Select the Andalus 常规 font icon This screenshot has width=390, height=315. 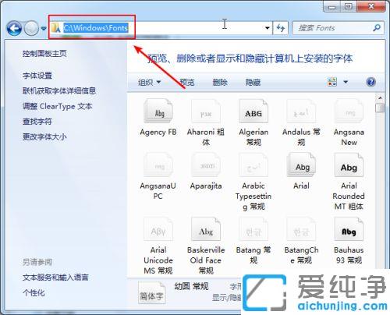click(301, 111)
